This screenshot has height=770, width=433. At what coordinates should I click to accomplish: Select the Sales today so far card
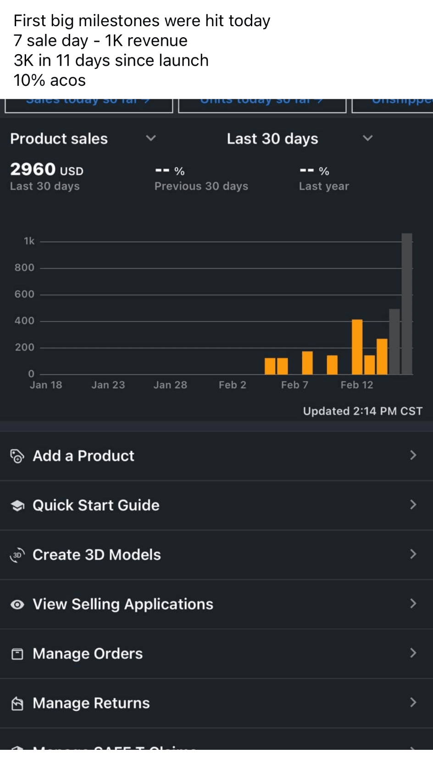point(89,104)
